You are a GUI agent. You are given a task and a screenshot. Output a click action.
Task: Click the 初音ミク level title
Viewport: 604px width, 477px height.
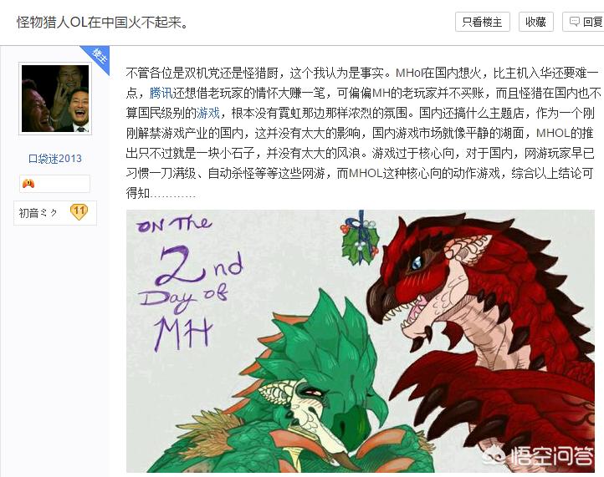tap(38, 213)
